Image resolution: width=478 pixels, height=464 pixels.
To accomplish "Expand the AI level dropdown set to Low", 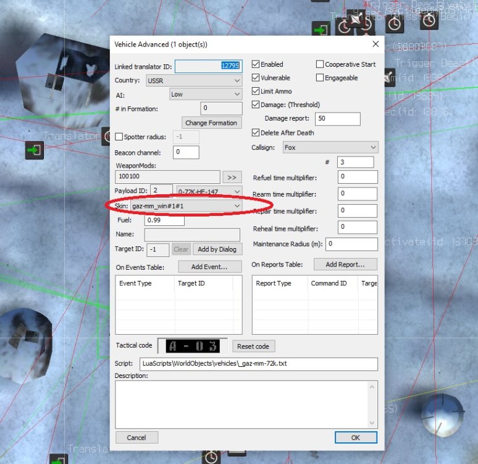I will (x=205, y=94).
